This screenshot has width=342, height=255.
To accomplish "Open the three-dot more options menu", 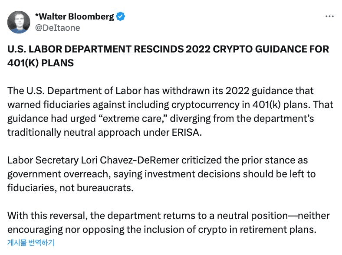I will [329, 16].
